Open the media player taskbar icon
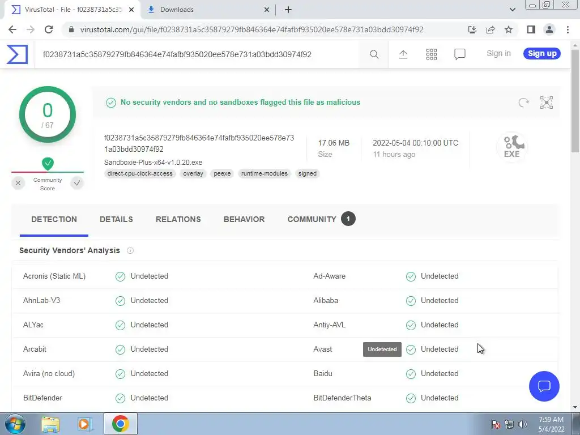Screen dimensions: 580x435 point(85,424)
